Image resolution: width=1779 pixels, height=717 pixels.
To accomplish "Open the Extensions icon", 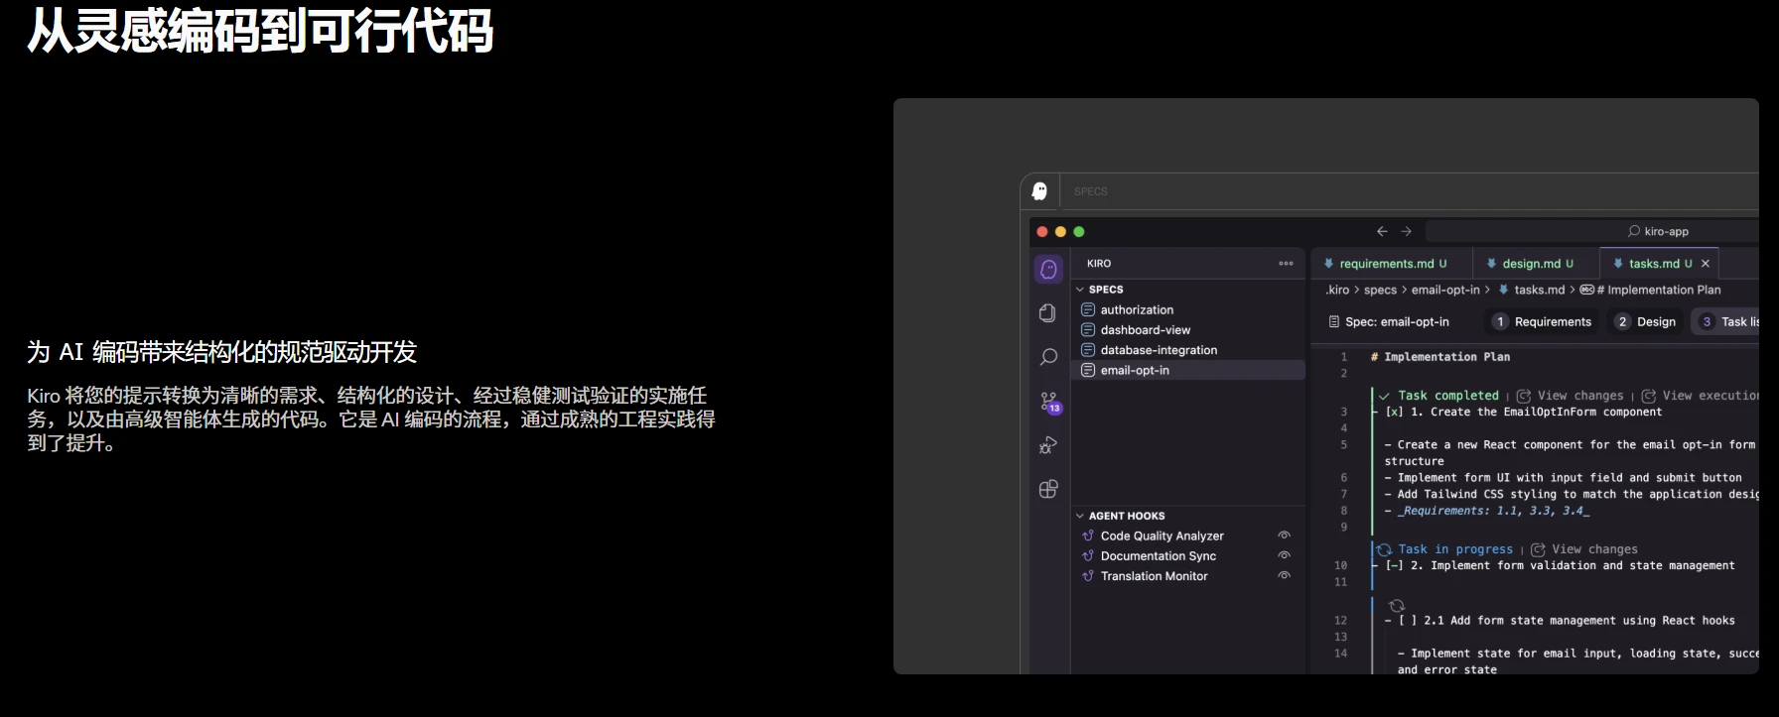I will (x=1048, y=489).
